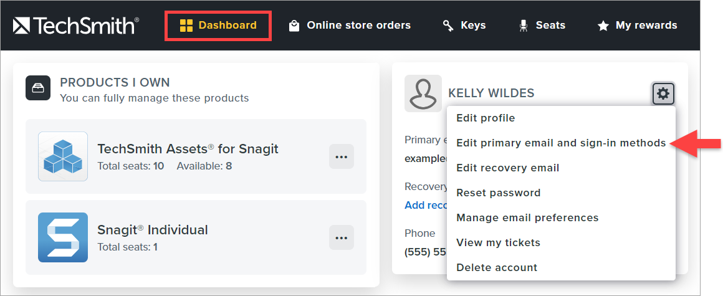Click the Snagit Individual product icon
Screen dimensions: 723x296
coord(63,237)
